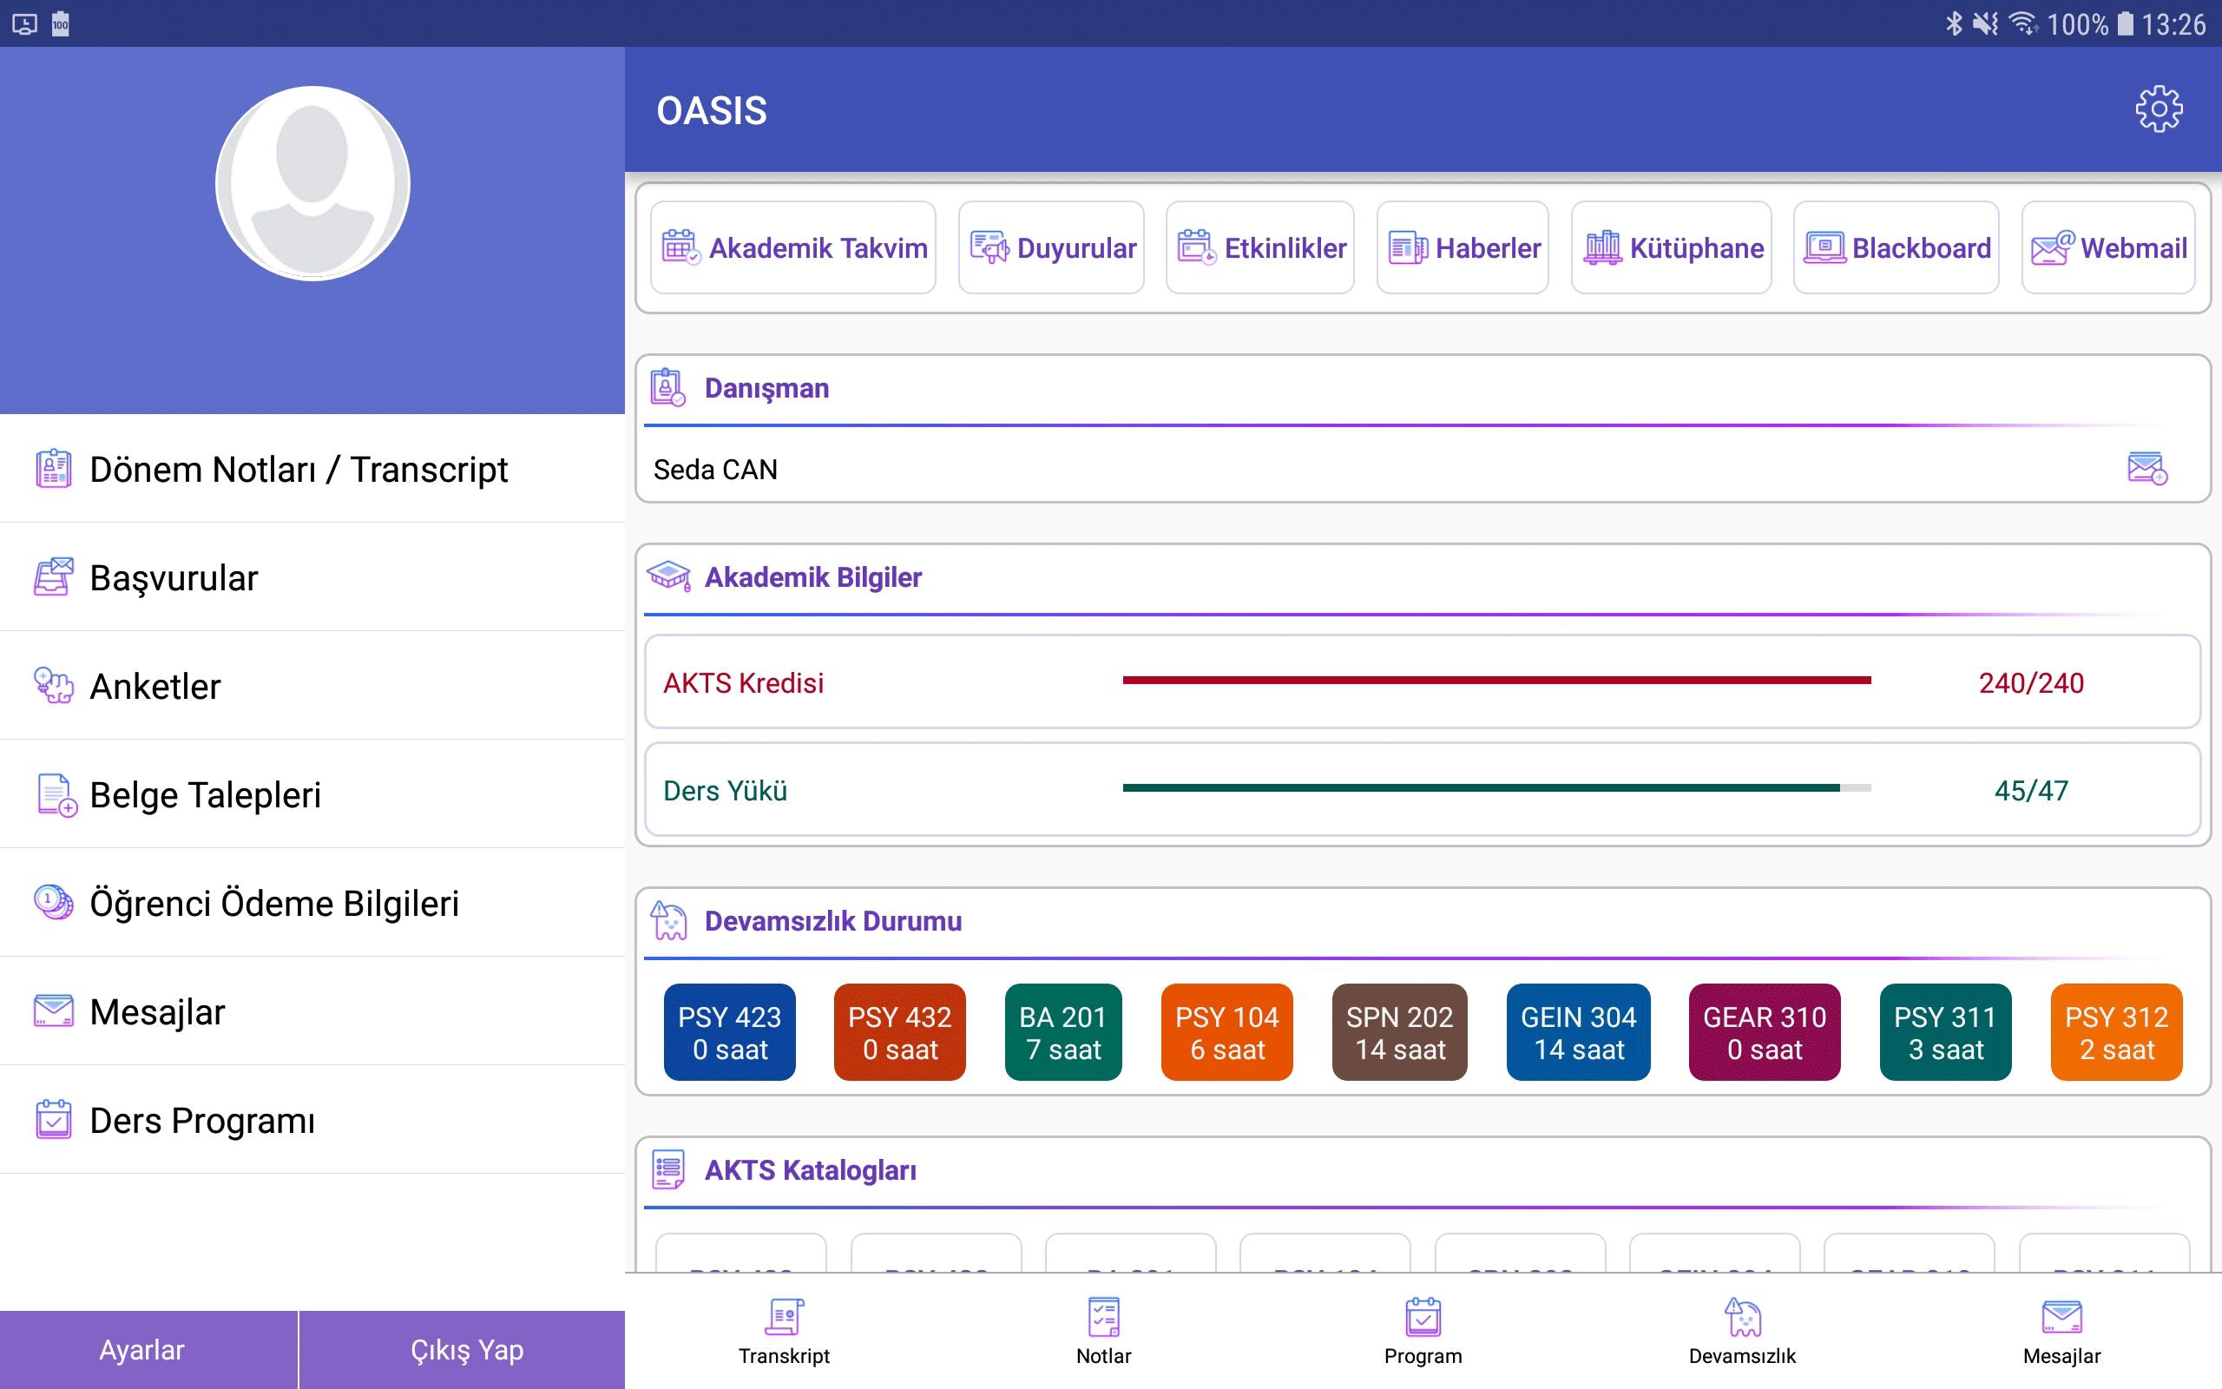This screenshot has height=1389, width=2222.
Task: Open Öğrenci Ödeme Bilgileri menu entry
Action: point(273,903)
